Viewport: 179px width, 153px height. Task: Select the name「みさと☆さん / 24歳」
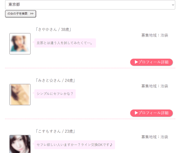(55, 80)
